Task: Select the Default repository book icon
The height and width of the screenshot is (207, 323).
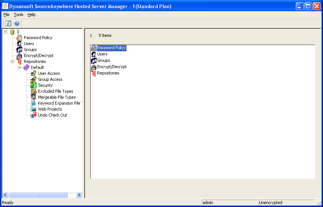Action: point(26,67)
